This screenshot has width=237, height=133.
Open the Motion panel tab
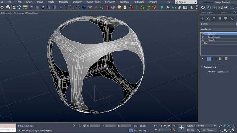(x=220, y=18)
